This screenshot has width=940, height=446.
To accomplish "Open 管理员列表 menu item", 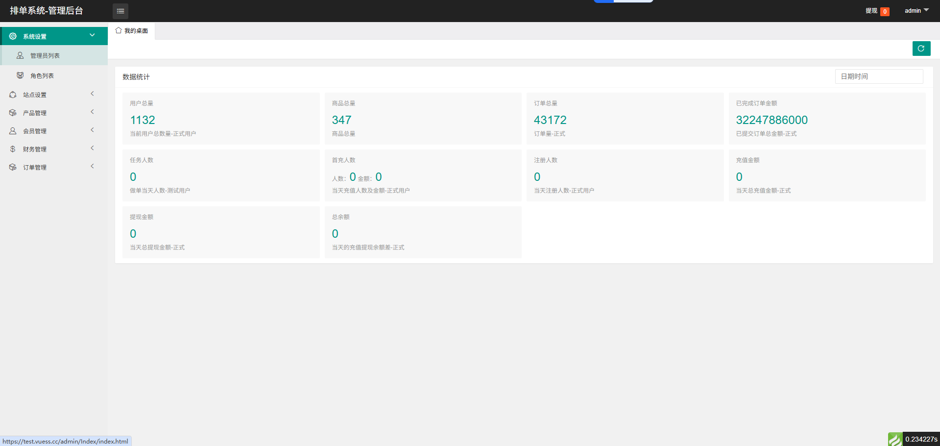I will pos(45,56).
